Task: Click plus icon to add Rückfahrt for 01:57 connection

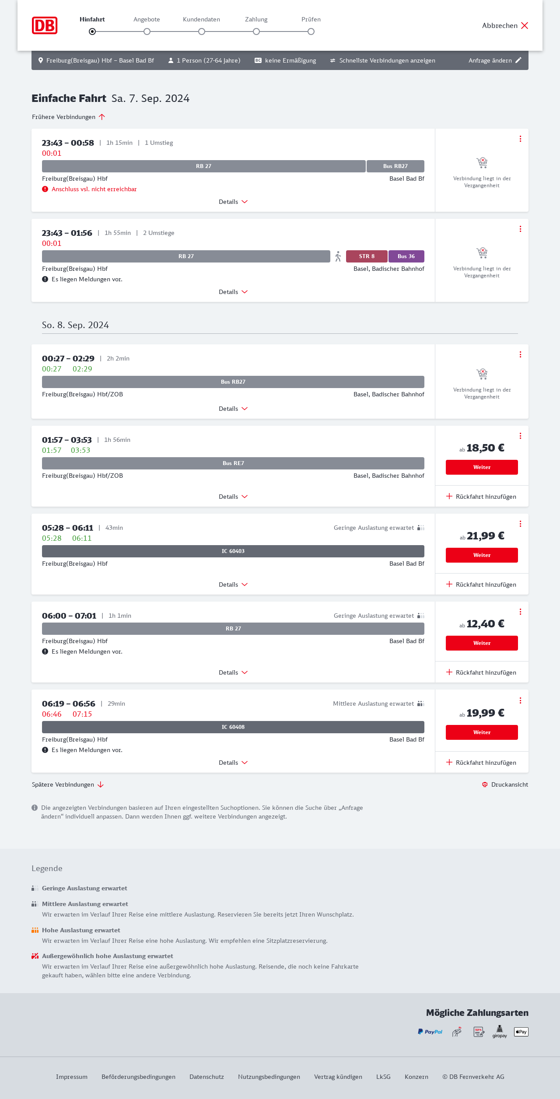Action: point(449,496)
